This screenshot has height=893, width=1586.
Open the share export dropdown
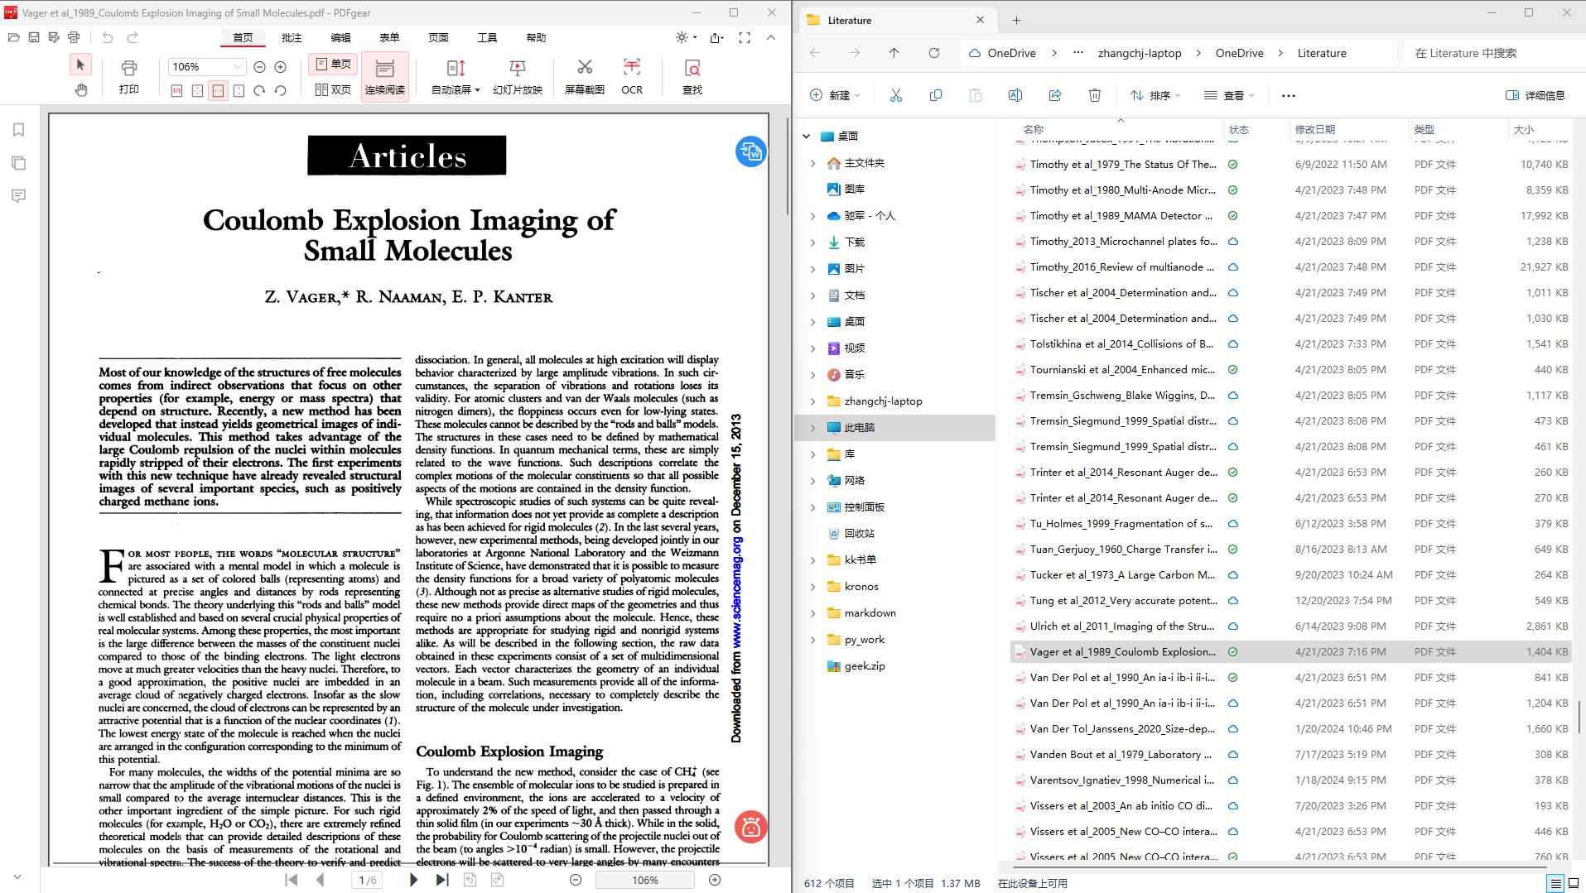coord(718,37)
